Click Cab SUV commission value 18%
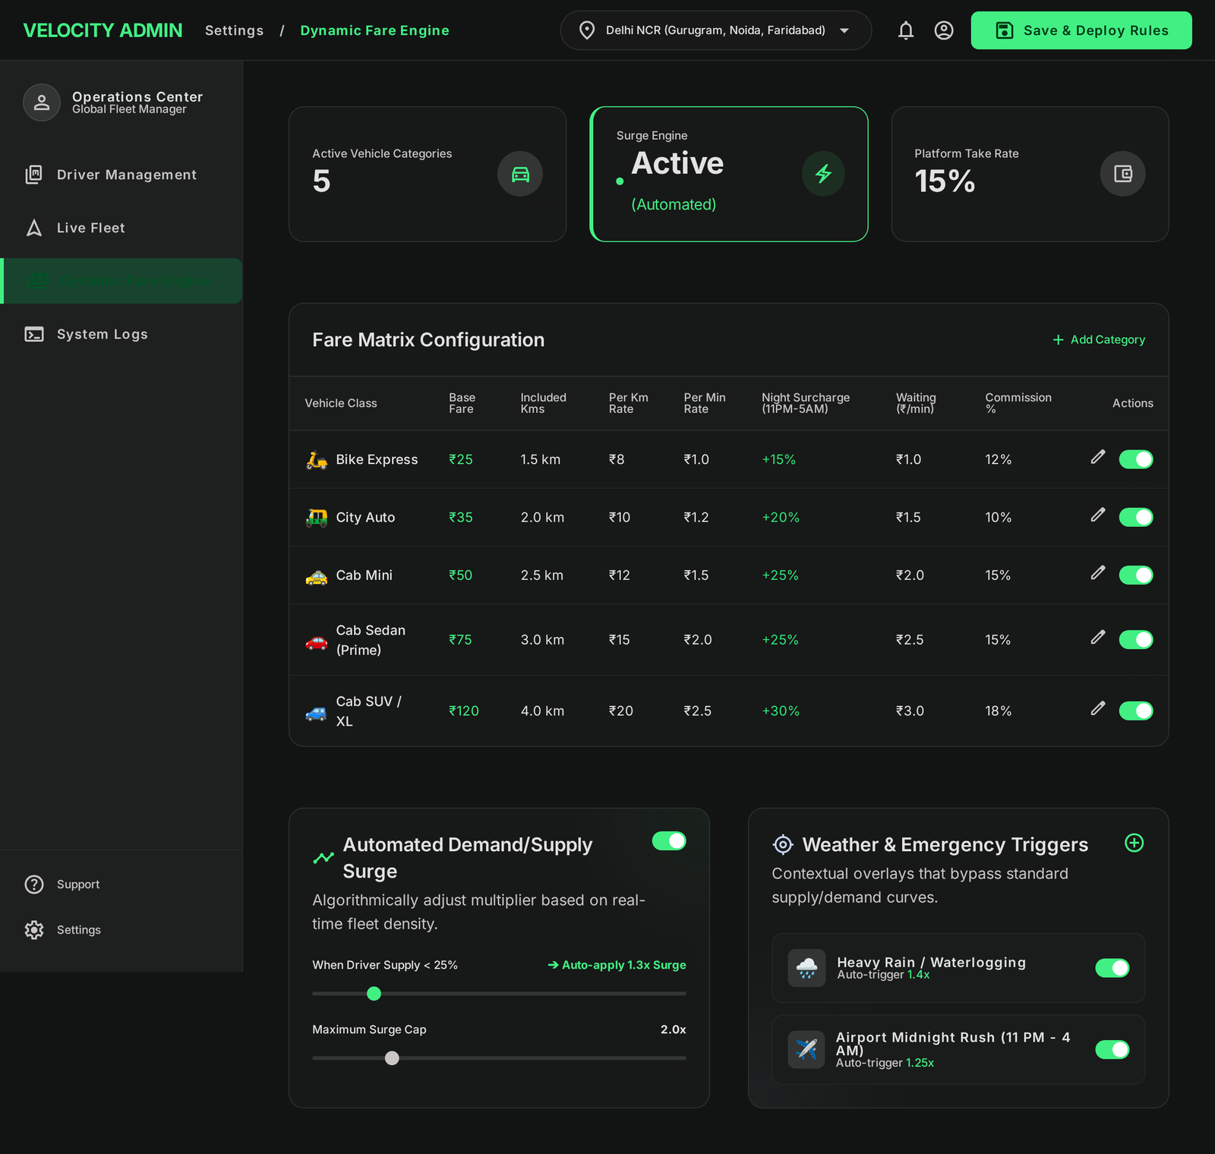Image resolution: width=1215 pixels, height=1154 pixels. [x=998, y=711]
